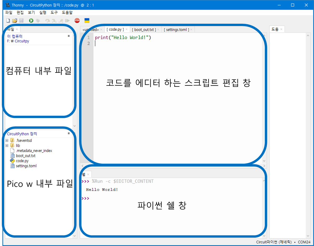Create a new file with toolbar icon

coord(8,21)
